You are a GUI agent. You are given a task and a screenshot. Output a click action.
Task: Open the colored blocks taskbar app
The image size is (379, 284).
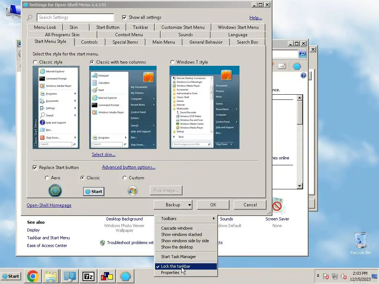[x=107, y=276]
